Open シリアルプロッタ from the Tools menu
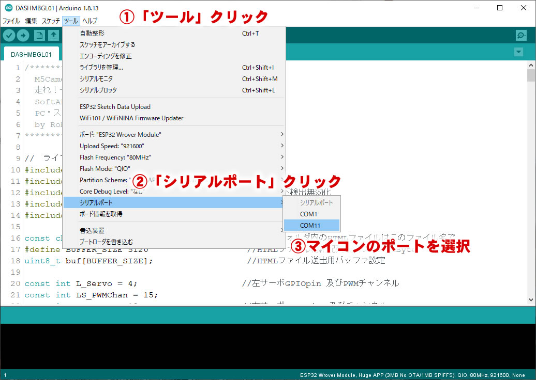 [174, 90]
